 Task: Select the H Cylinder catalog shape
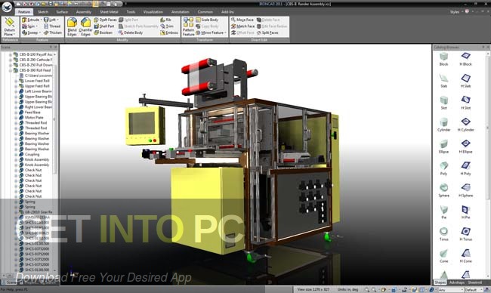465,125
